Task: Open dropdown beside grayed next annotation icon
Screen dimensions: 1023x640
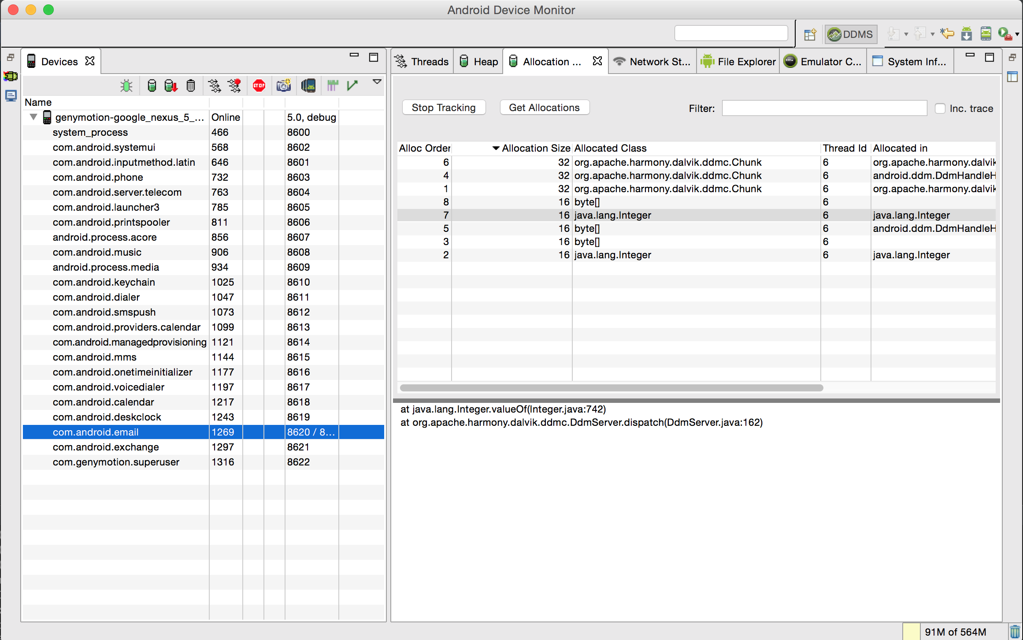Action: tap(906, 34)
